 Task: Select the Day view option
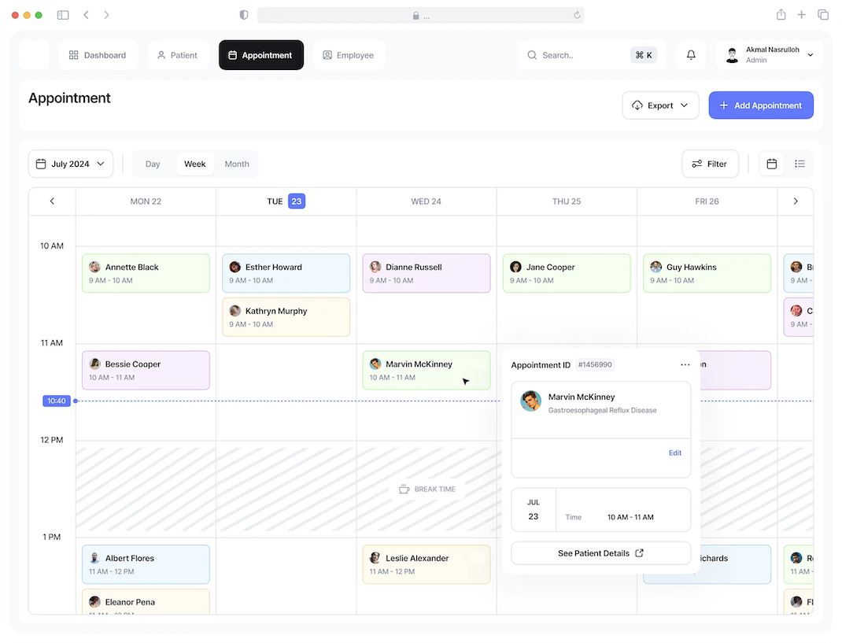153,164
